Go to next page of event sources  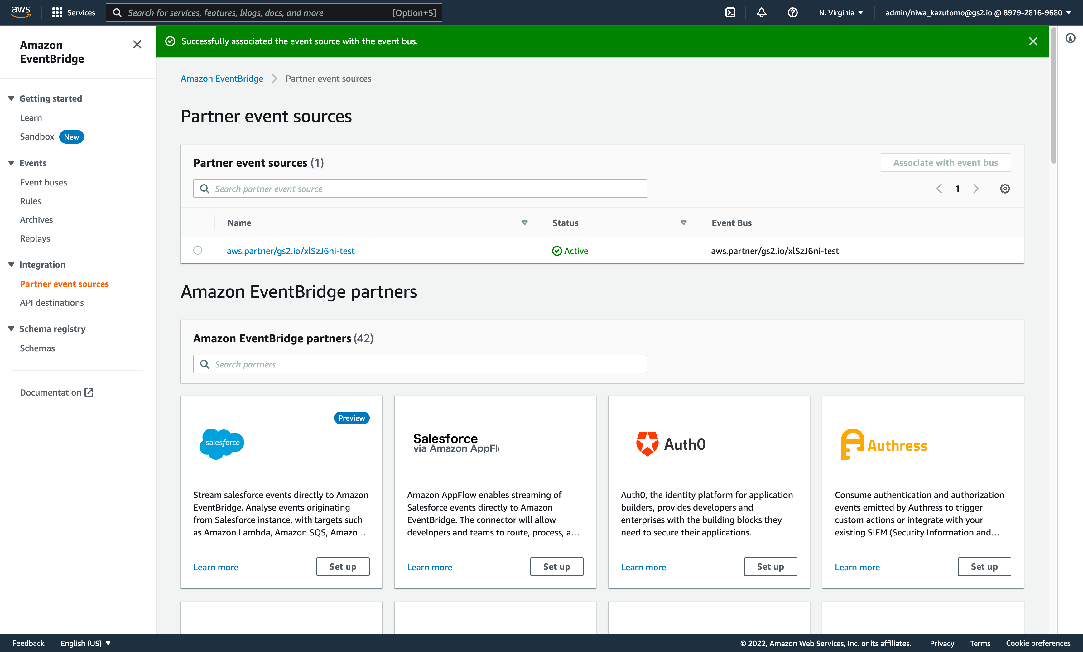point(976,189)
